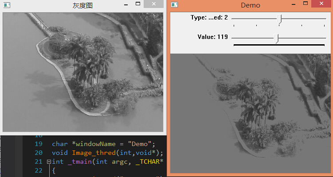Minimize the 灰度图 window
The width and height of the screenshot is (333, 177).
(x=126, y=4)
